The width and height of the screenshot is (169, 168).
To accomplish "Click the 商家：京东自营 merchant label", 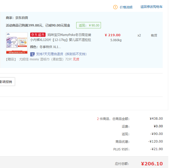I will (17, 18).
